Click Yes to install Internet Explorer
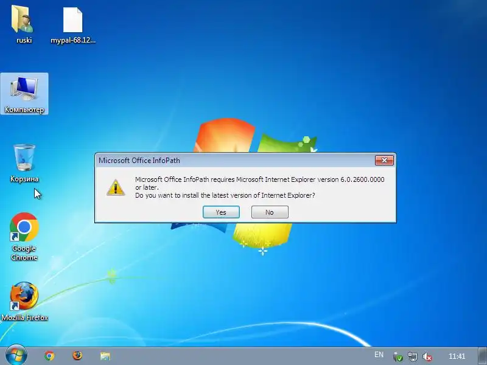487x365 pixels. [221, 212]
